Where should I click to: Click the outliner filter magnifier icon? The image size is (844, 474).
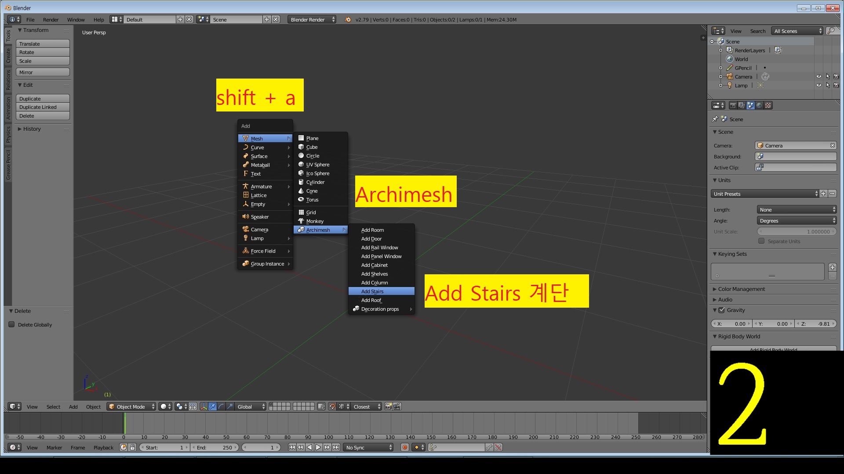(831, 31)
